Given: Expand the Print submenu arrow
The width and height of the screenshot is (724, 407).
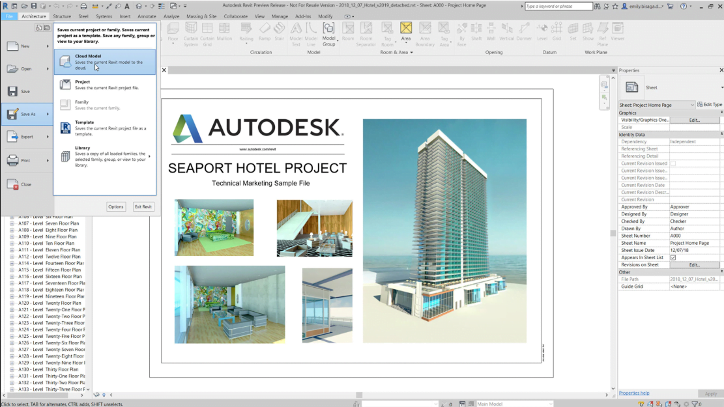Looking at the screenshot, I should [x=48, y=161].
